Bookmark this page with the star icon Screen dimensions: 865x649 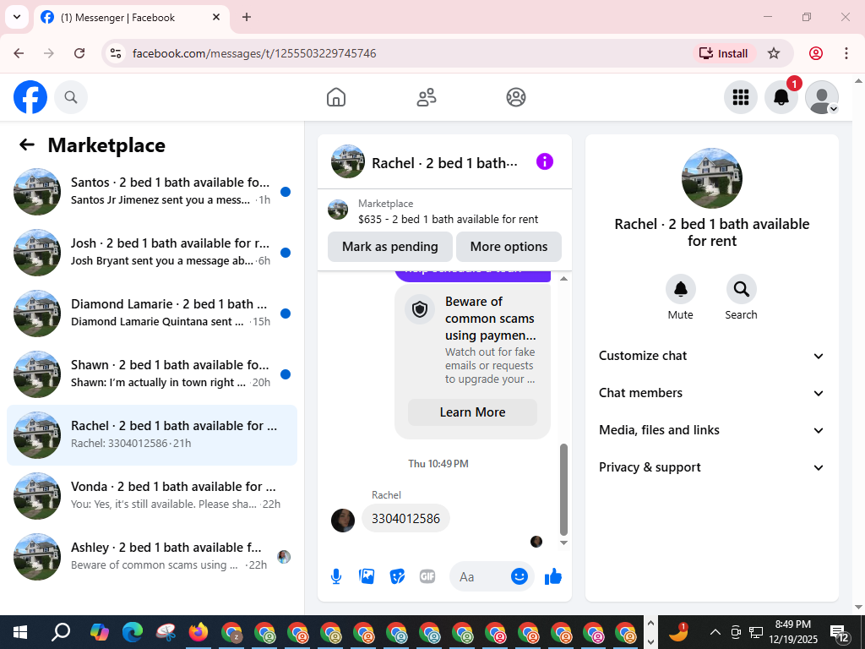click(x=774, y=53)
